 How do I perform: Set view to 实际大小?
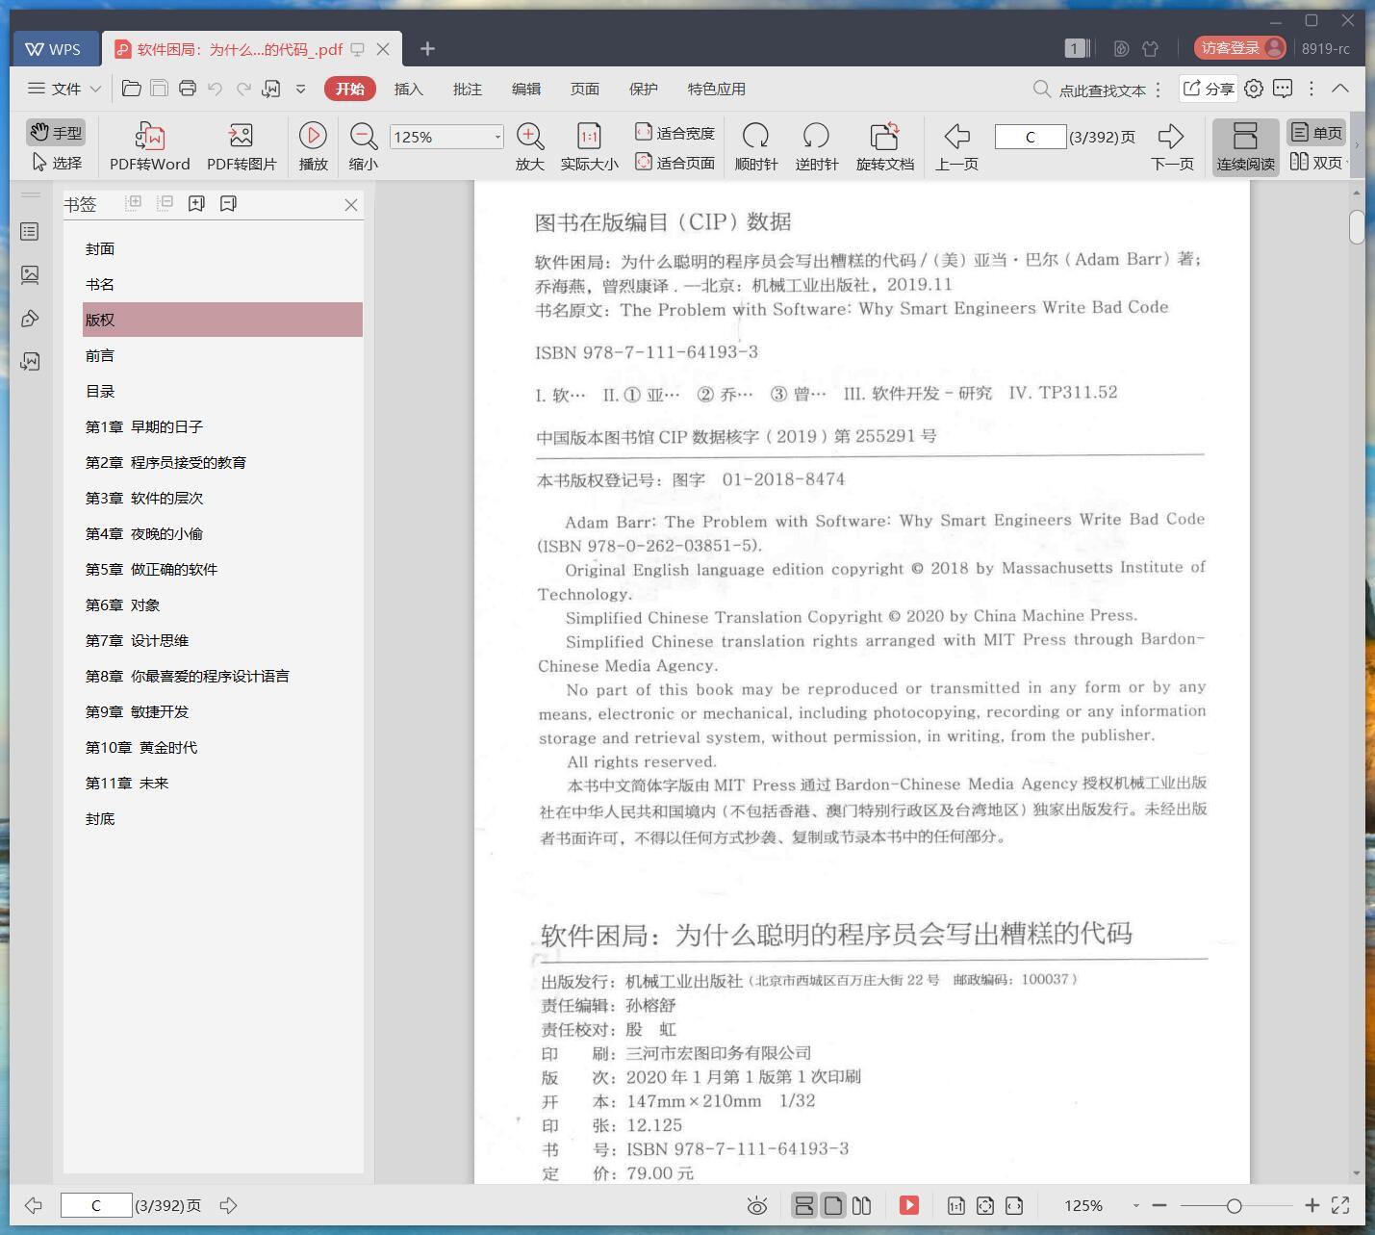click(589, 146)
